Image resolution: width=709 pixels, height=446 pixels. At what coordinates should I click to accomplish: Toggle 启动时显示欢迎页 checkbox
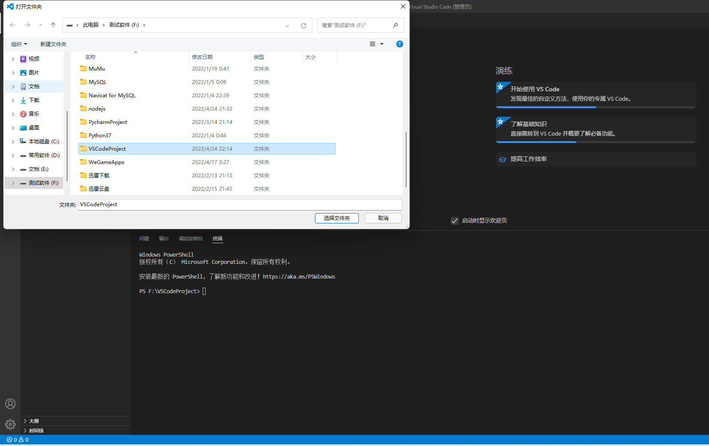coord(455,221)
